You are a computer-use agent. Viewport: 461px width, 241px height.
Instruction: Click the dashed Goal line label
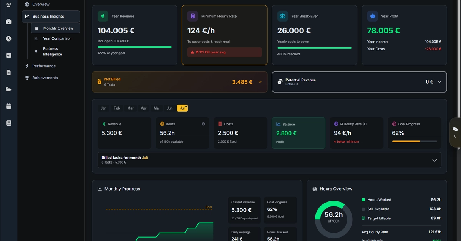coord(209,207)
